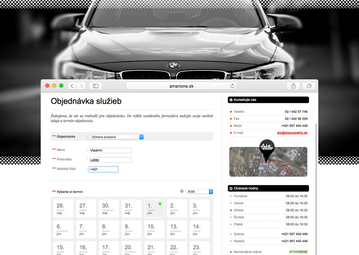Select date 1. jún
Screen dimensions: 359x255
pyautogui.click(x=154, y=208)
